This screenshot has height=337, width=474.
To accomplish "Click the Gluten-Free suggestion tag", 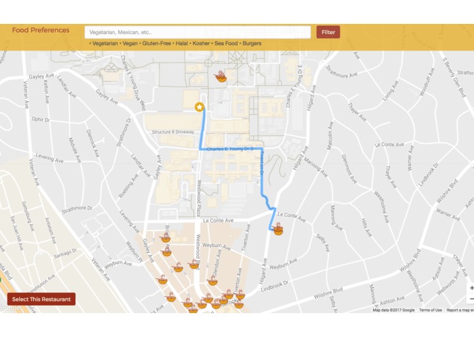I will 157,44.
